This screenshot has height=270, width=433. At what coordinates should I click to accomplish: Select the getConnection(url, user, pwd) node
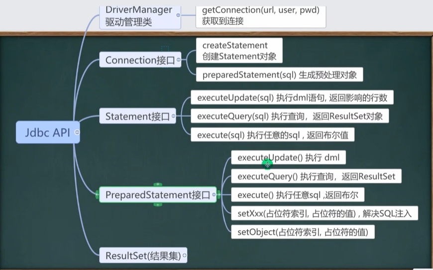tap(261, 16)
